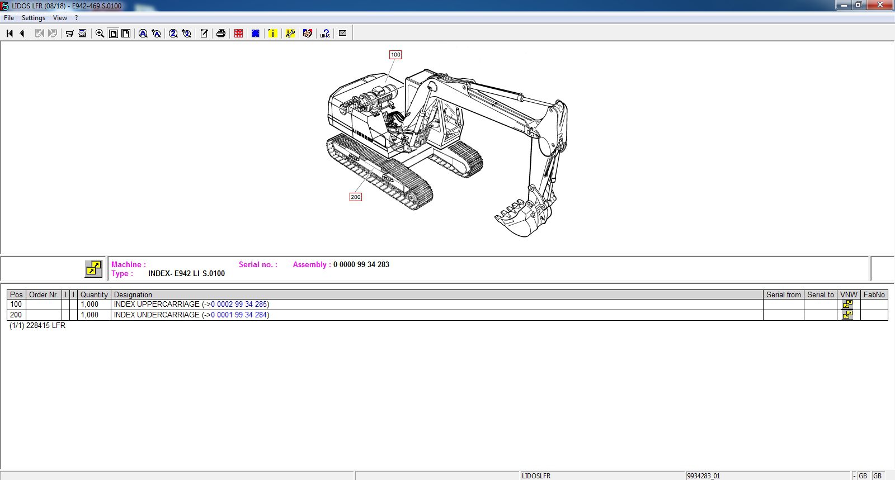This screenshot has width=895, height=480.
Task: Select the Pos 100 cell
Action: click(16, 305)
